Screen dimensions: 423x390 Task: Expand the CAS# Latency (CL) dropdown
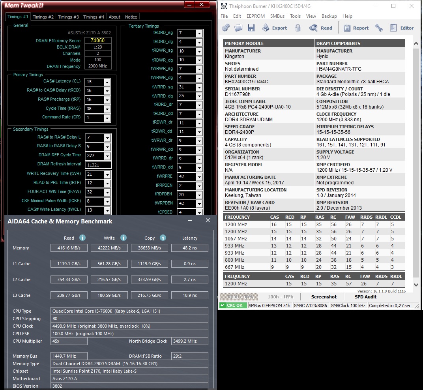(x=107, y=82)
